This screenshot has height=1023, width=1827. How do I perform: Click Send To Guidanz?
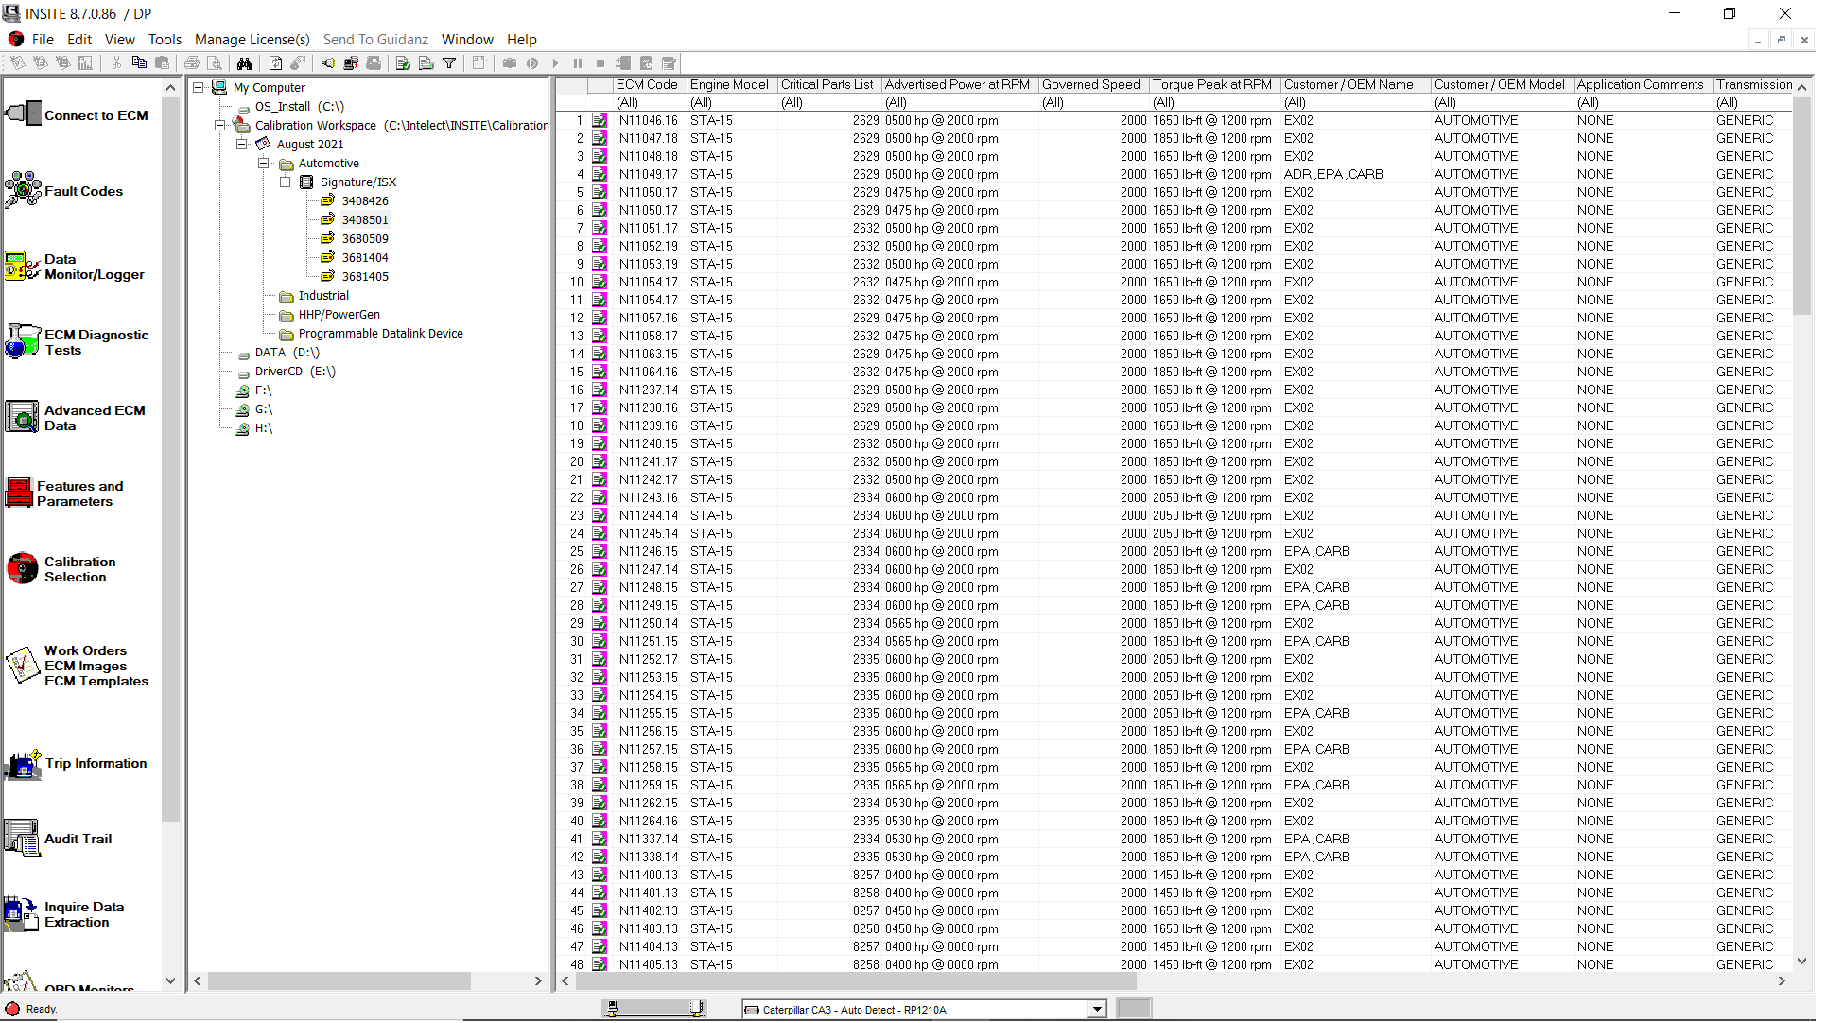point(374,39)
